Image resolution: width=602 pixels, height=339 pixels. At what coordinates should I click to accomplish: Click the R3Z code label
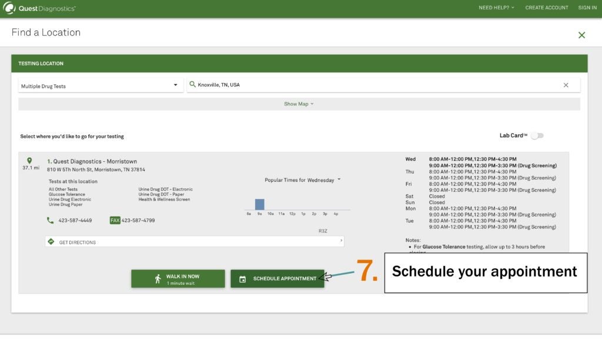(323, 231)
